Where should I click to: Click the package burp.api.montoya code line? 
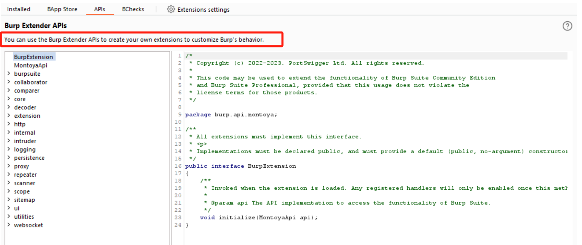(x=231, y=114)
